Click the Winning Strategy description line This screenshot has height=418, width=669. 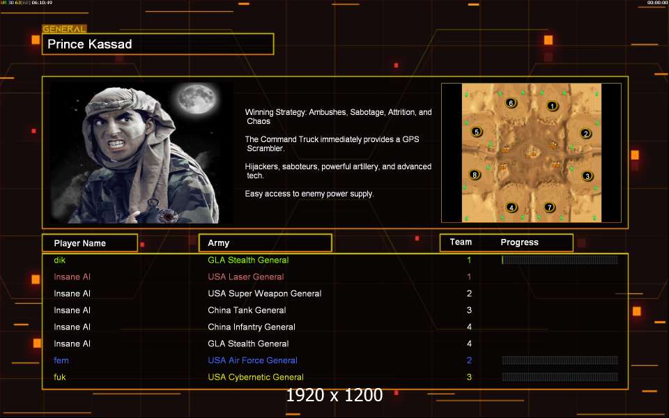[x=339, y=116]
